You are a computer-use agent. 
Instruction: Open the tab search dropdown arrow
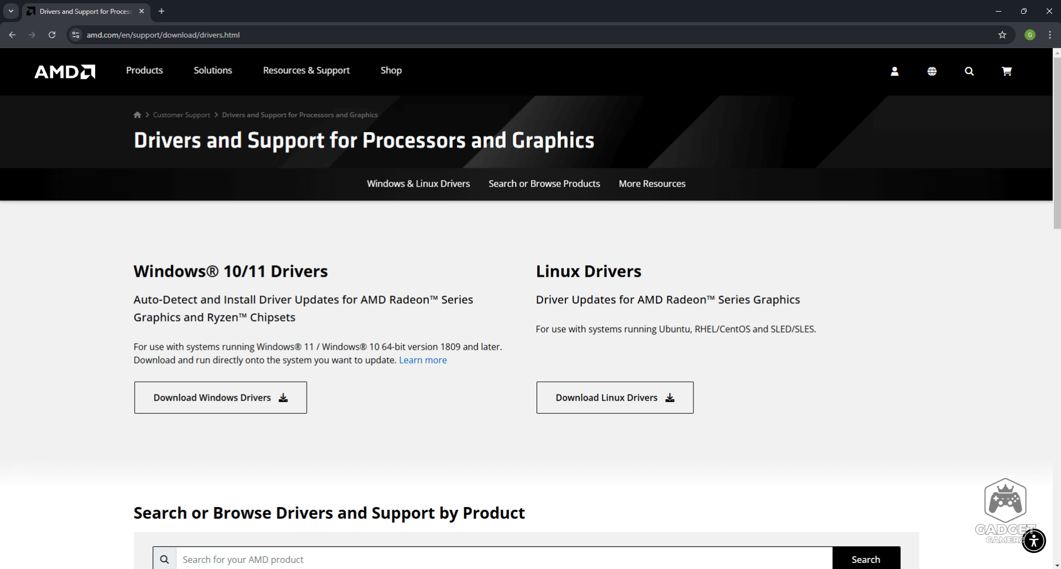tap(11, 11)
